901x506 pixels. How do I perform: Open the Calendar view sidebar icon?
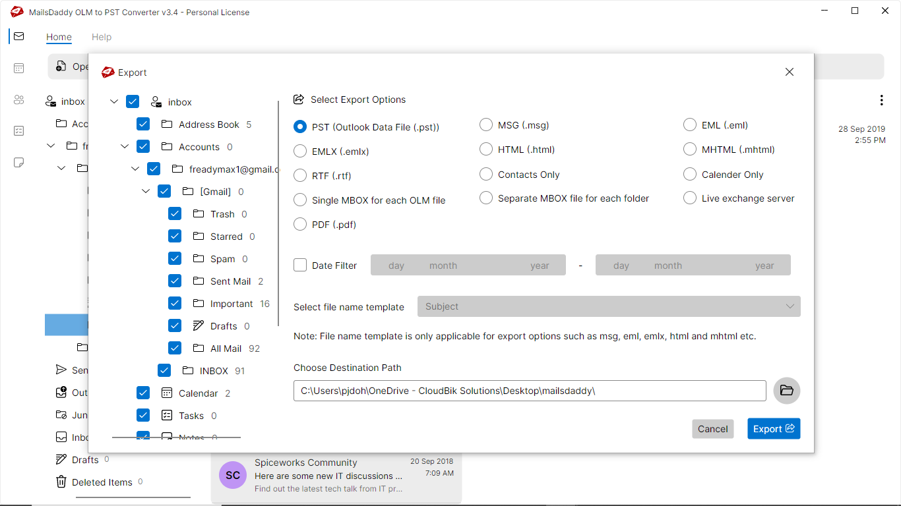coord(18,68)
